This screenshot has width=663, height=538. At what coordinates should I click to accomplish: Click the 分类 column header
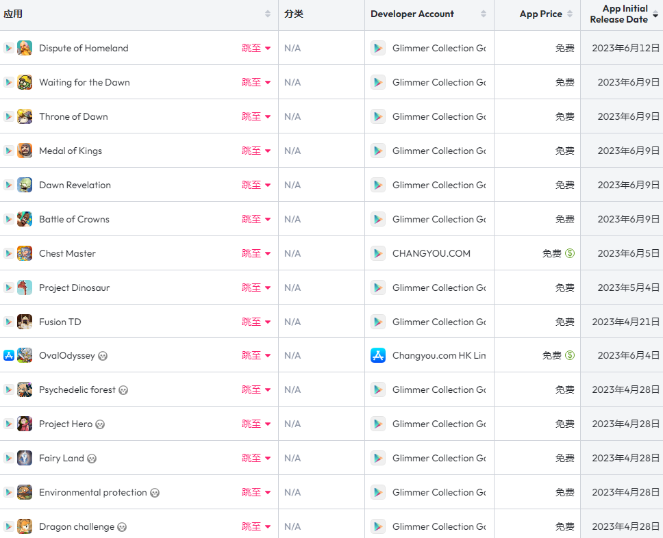294,14
